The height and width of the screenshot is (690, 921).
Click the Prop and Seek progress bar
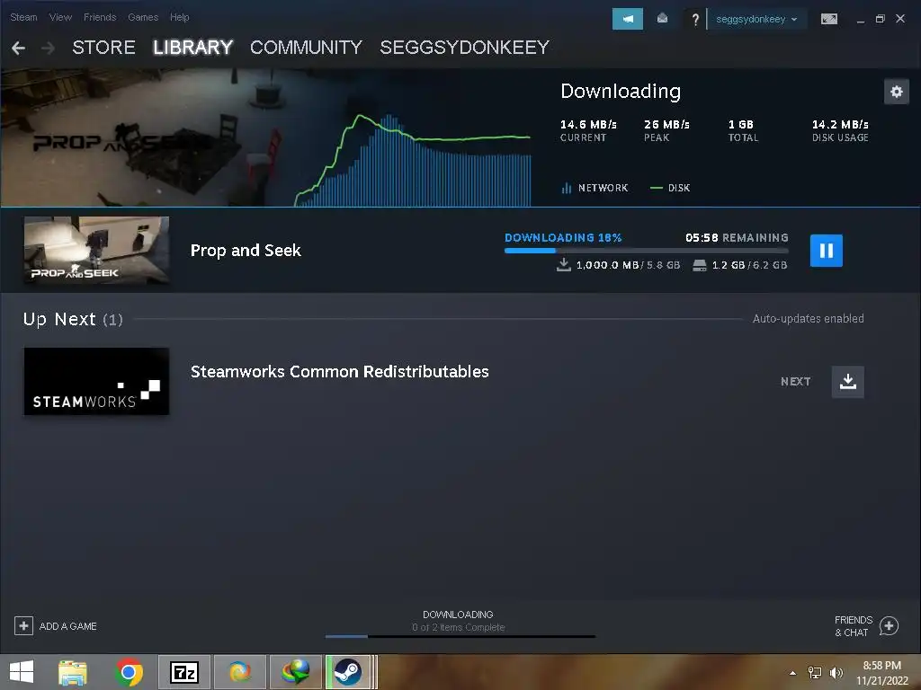click(x=646, y=251)
